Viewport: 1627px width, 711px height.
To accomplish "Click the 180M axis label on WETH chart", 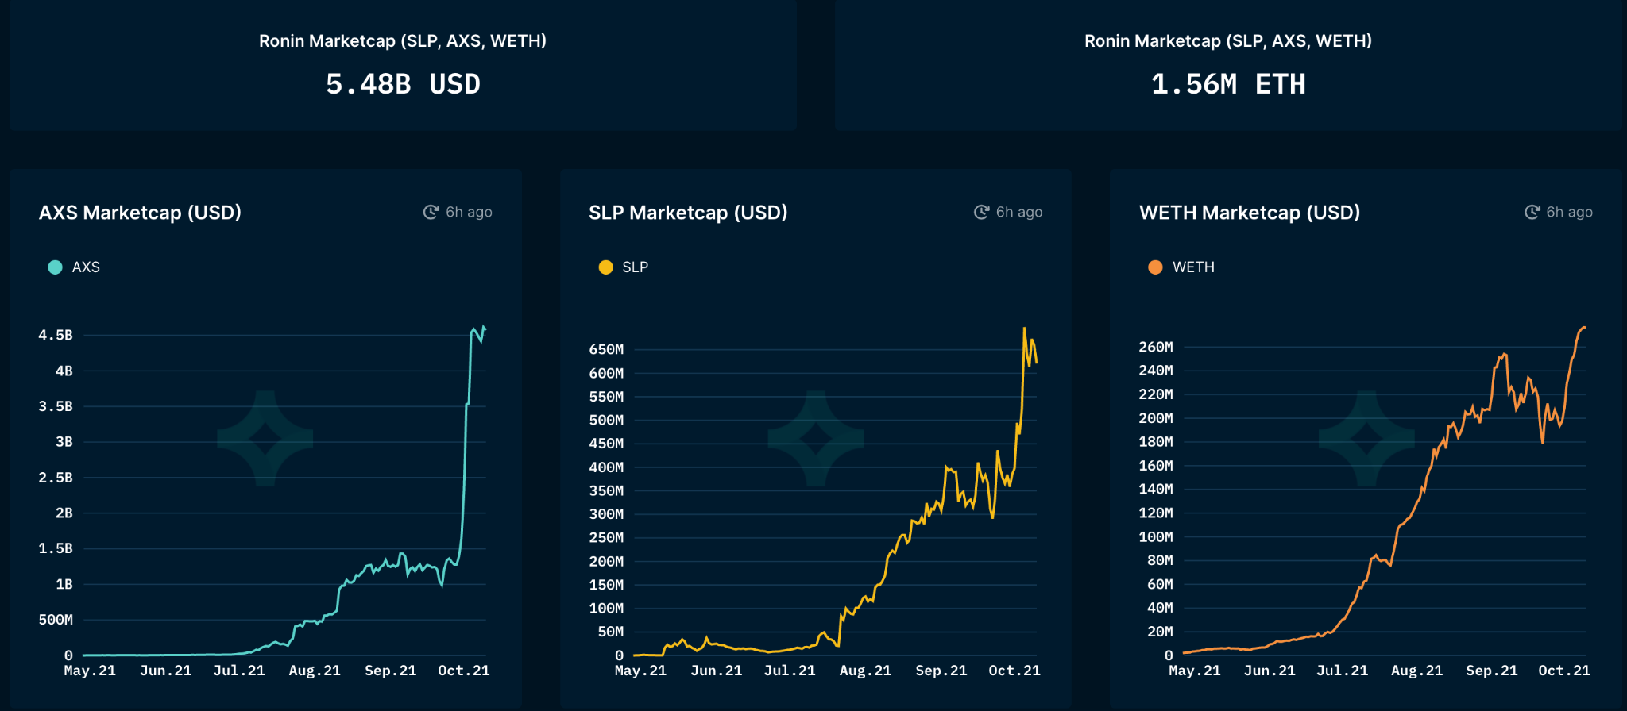I will (1156, 442).
